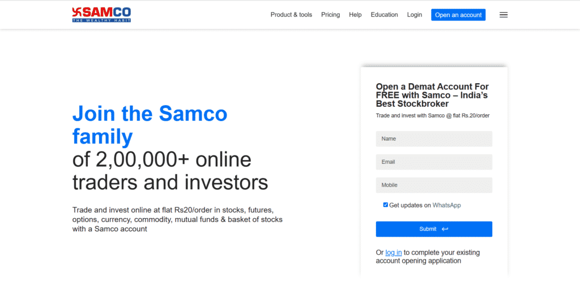Click the "Join the Samco family" heading
This screenshot has width=580, height=286.
pyautogui.click(x=150, y=125)
